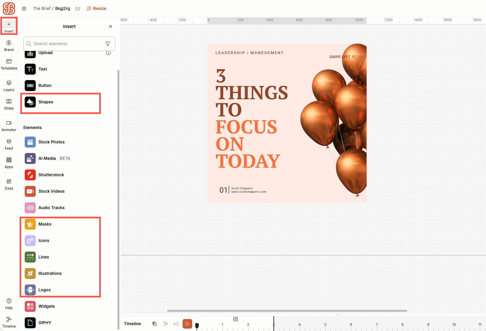Screen dimensions: 486x331
Task: Click the duplicate icon beside Timeline label
Action: point(154,324)
